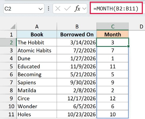This screenshot has height=119, width=145.
Task: Select Month cell showing 5 for Becoming
Action: pos(113,74)
